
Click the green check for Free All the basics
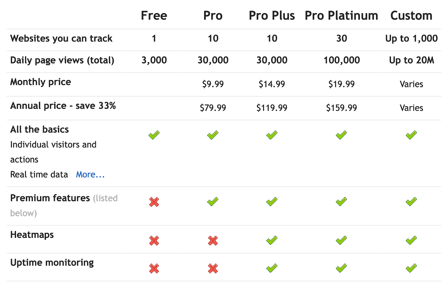point(154,135)
